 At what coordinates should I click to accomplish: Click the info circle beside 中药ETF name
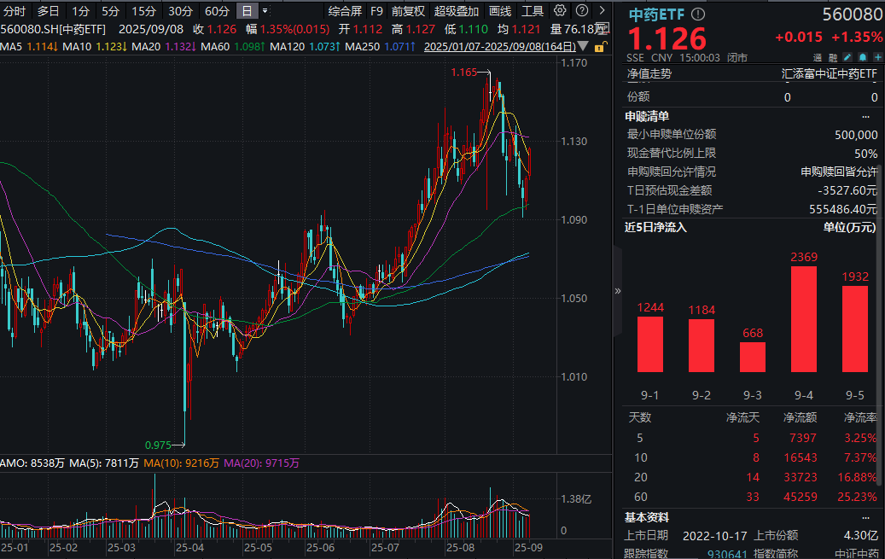point(697,15)
